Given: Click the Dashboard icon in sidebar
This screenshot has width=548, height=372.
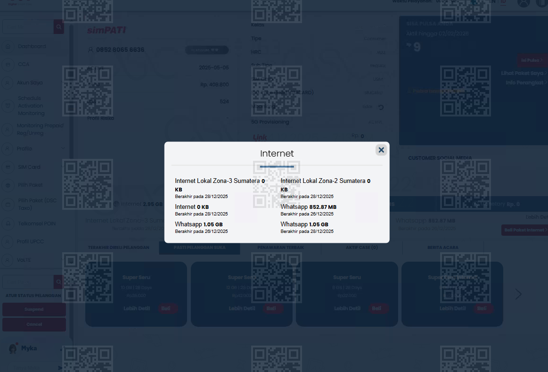Looking at the screenshot, I should [x=8, y=46].
